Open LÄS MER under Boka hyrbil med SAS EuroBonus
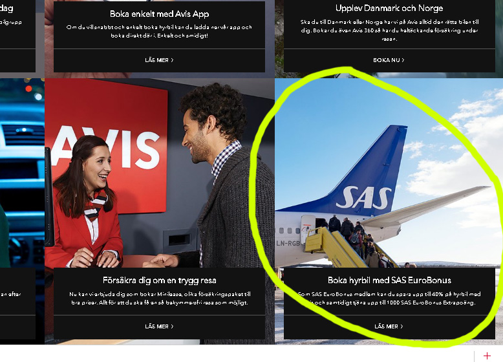Image resolution: width=503 pixels, height=362 pixels. point(389,326)
